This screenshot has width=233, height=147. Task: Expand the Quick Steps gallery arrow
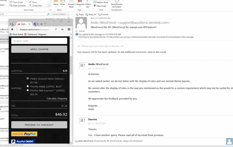click(x=49, y=6)
